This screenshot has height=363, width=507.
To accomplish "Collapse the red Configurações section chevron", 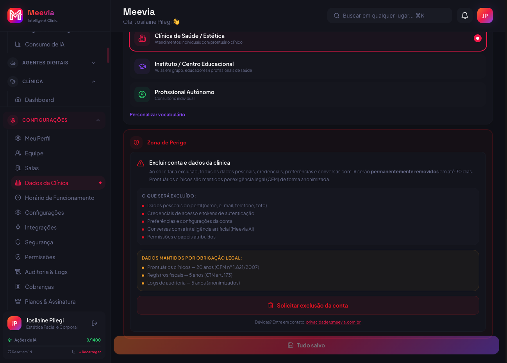I will [x=98, y=120].
